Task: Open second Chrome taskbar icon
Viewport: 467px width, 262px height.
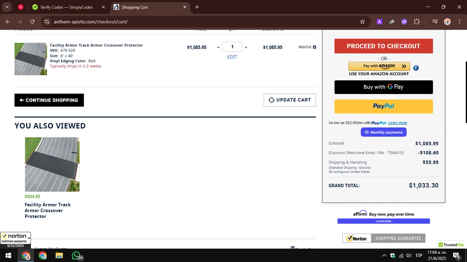Action: [43, 255]
